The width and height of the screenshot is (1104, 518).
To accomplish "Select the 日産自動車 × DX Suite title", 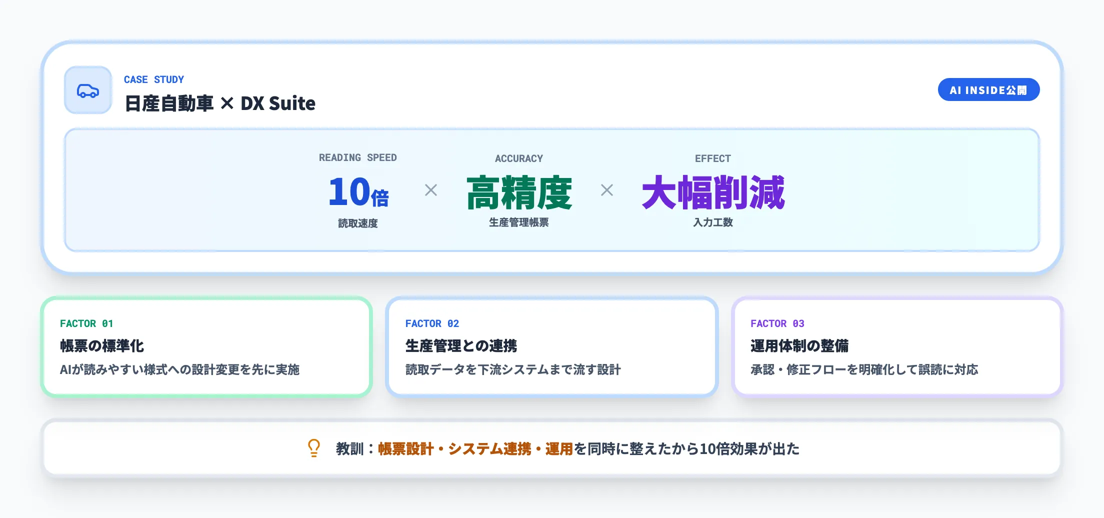I will coord(220,103).
